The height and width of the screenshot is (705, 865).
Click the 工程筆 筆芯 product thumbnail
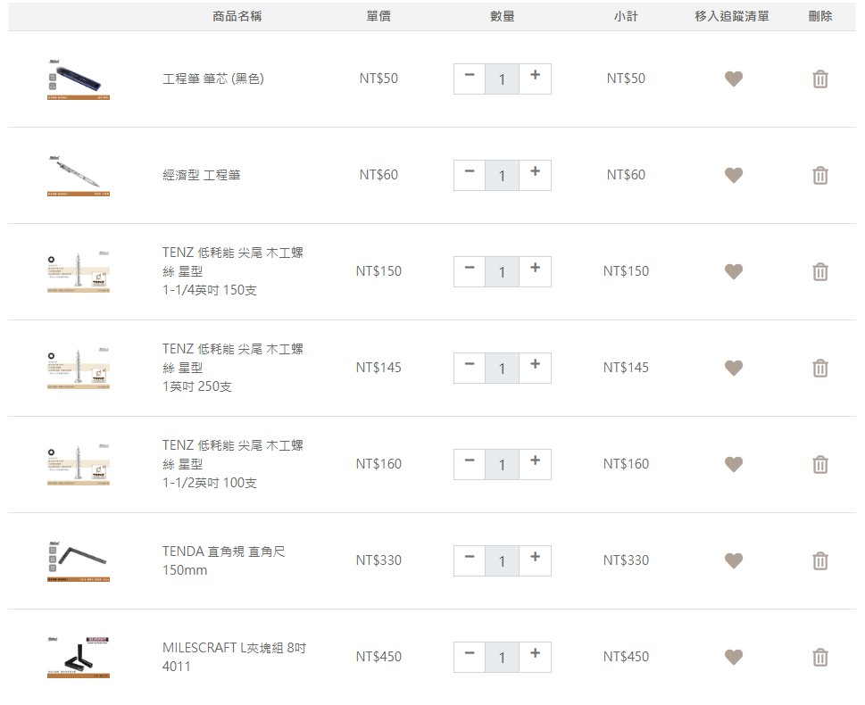(79, 79)
